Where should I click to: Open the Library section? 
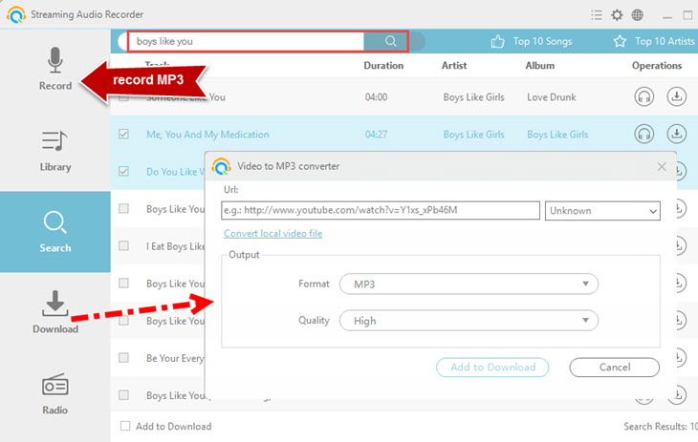[x=55, y=151]
